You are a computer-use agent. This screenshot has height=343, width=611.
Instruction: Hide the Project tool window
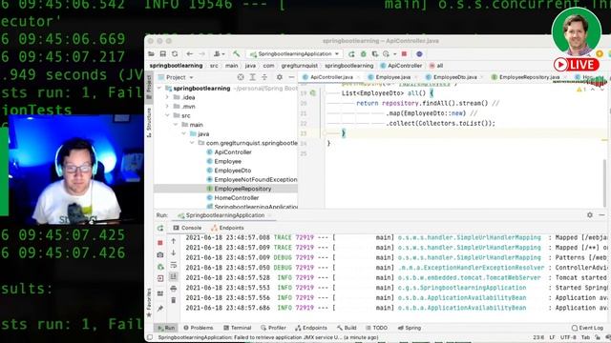(291, 77)
